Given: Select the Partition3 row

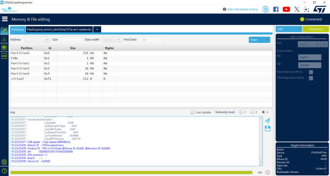Looking at the screenshot, I should pyautogui.click(x=141, y=69).
